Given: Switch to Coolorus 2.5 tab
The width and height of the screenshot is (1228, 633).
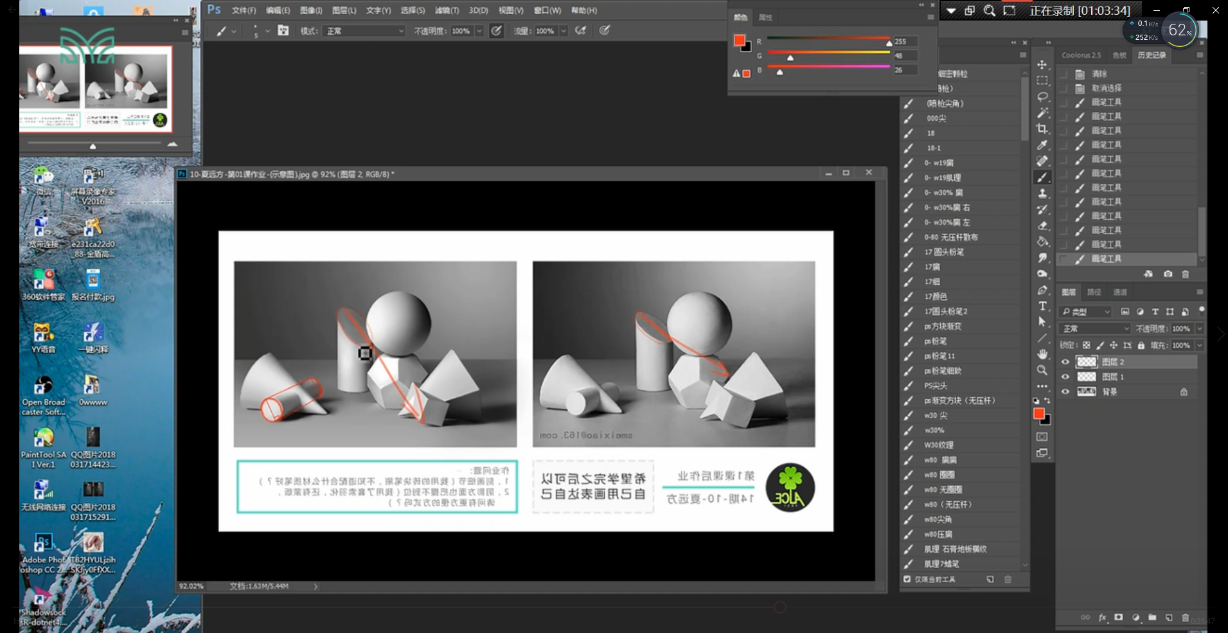Looking at the screenshot, I should tap(1081, 55).
